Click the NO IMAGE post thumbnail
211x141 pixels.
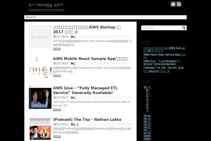(40, 37)
